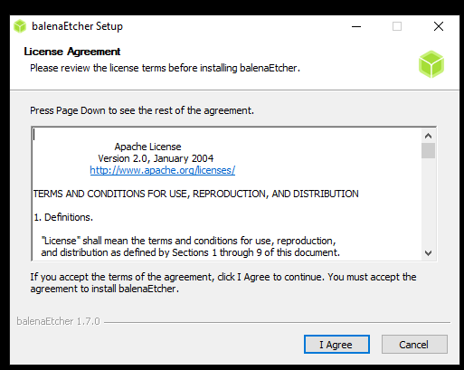
Task: Click the license scrollbar thumb
Action: click(428, 150)
